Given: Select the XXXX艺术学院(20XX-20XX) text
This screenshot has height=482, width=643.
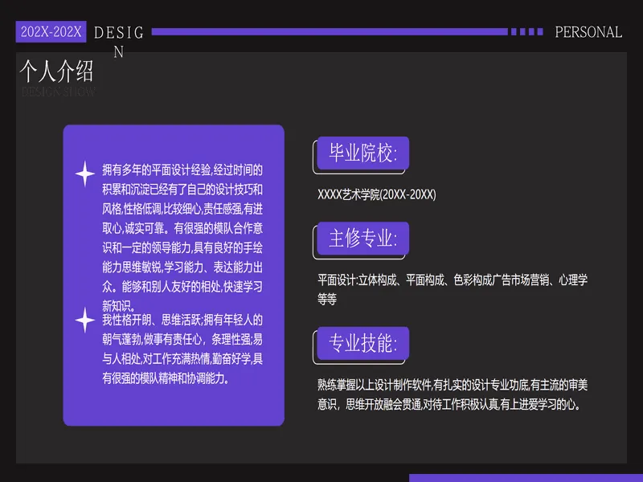Looking at the screenshot, I should point(376,194).
